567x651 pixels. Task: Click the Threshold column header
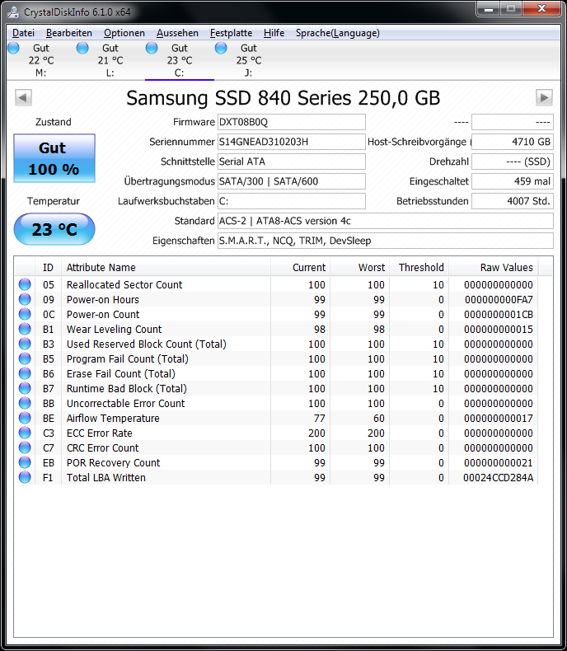point(419,267)
